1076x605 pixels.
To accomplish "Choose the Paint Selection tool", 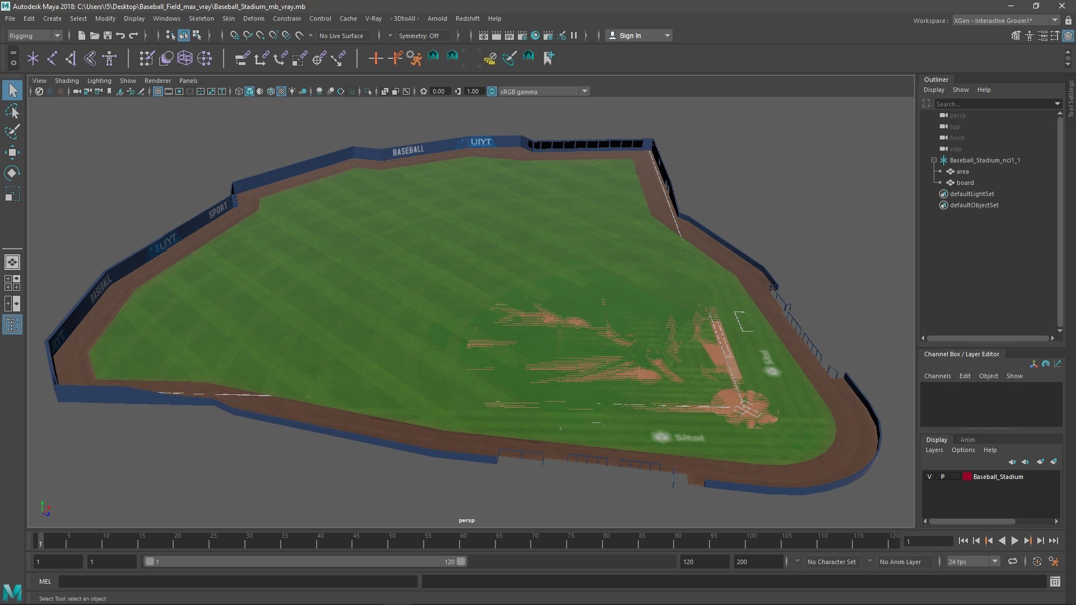I will click(x=12, y=132).
